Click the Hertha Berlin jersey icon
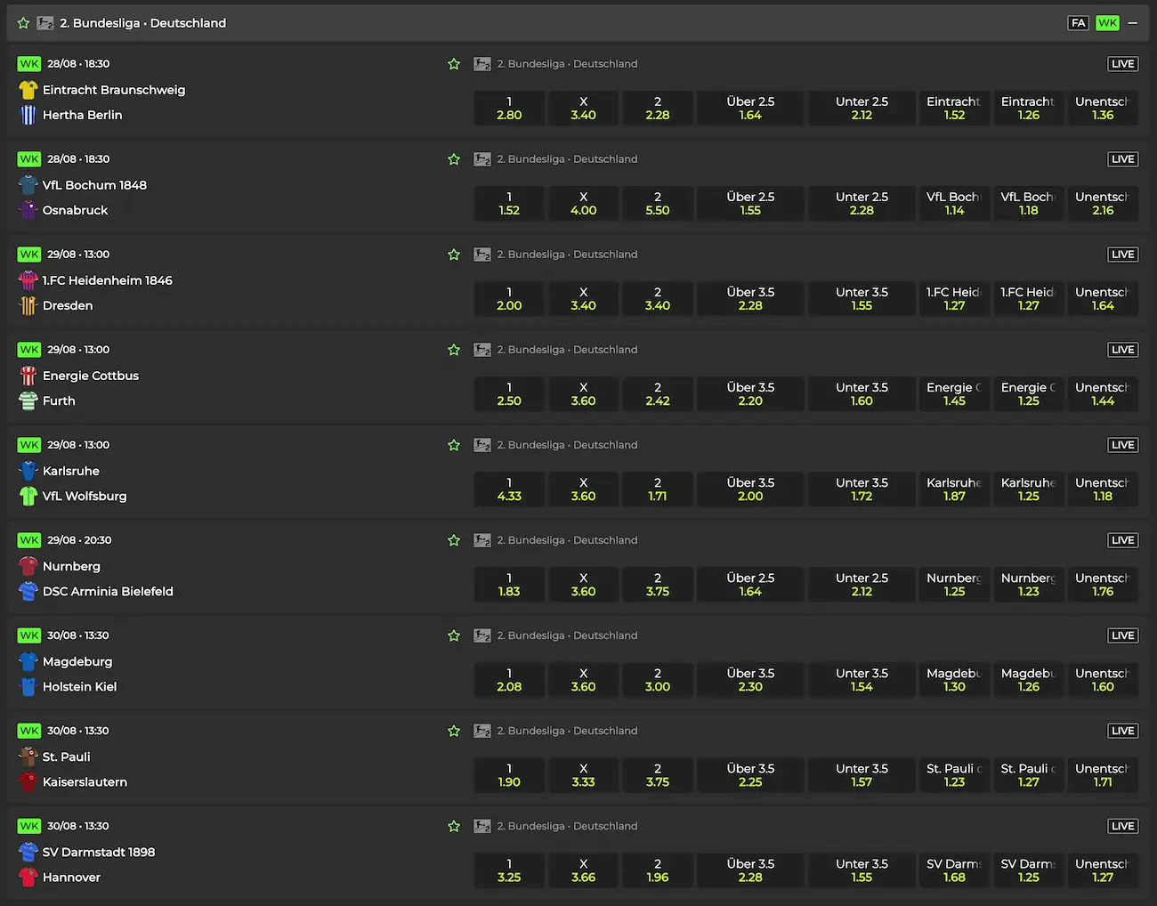 tap(28, 115)
